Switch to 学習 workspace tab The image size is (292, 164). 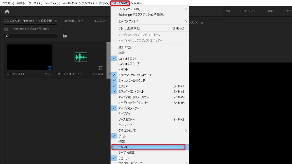[x=227, y=11]
